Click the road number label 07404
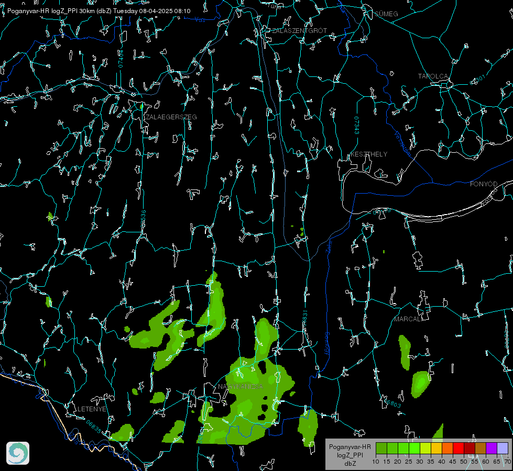 tap(121, 59)
